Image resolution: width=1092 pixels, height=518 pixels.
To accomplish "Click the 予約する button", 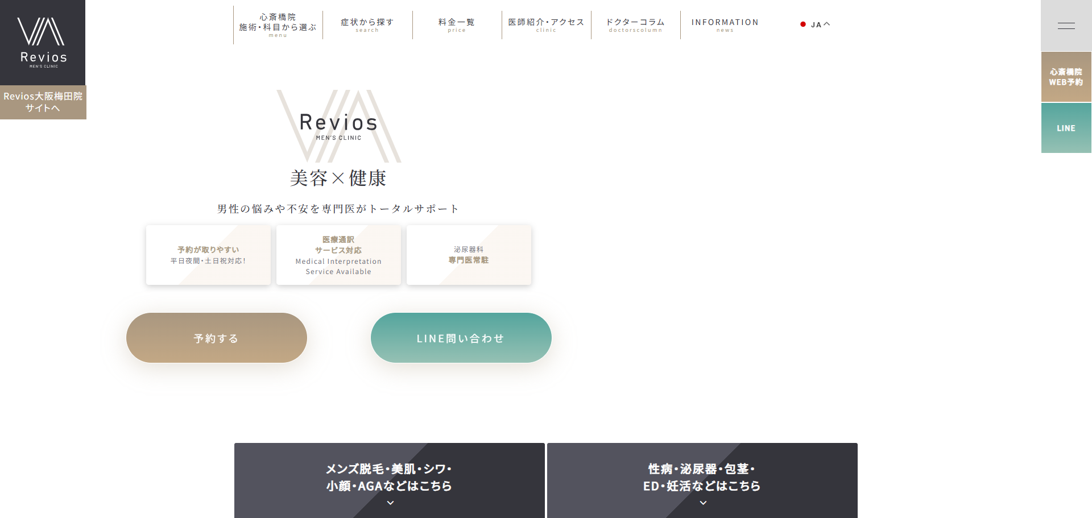I will click(217, 338).
